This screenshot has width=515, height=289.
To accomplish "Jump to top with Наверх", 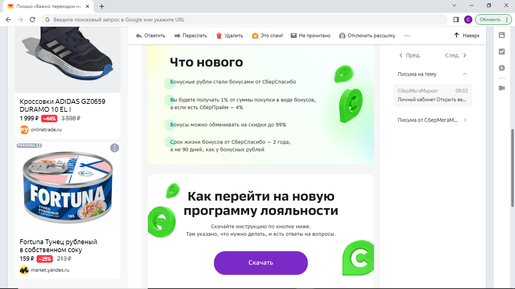I will tap(467, 36).
